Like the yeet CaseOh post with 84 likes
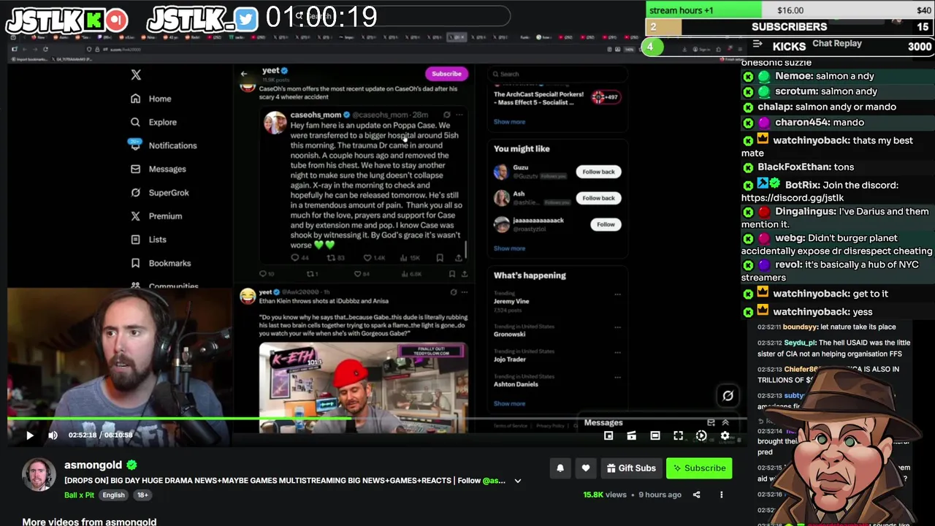Screen dimensions: 935x526 point(357,274)
